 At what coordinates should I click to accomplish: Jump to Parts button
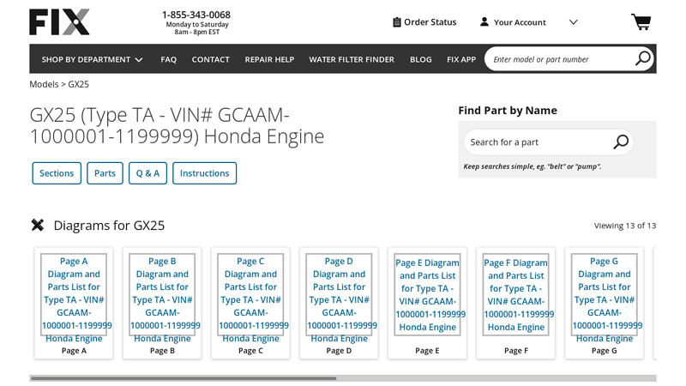(105, 173)
